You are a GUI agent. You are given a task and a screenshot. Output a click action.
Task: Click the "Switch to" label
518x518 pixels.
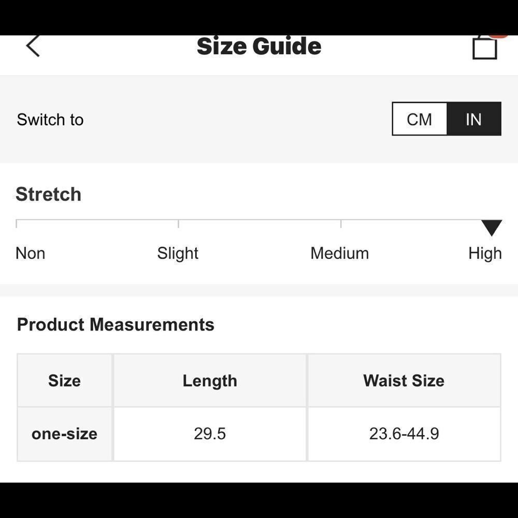point(50,120)
